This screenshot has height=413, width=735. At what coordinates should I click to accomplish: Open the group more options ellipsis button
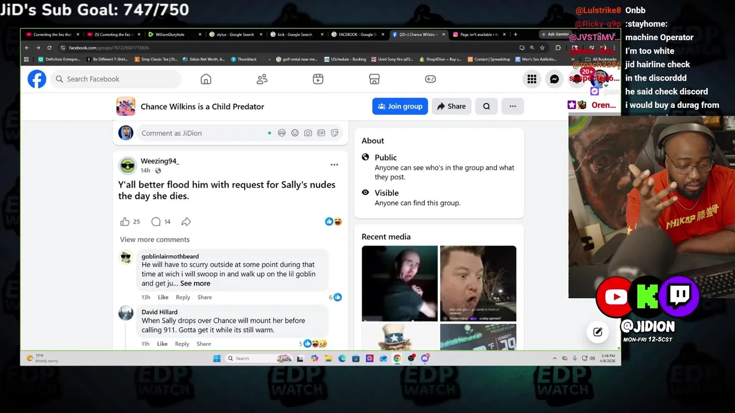click(x=513, y=106)
